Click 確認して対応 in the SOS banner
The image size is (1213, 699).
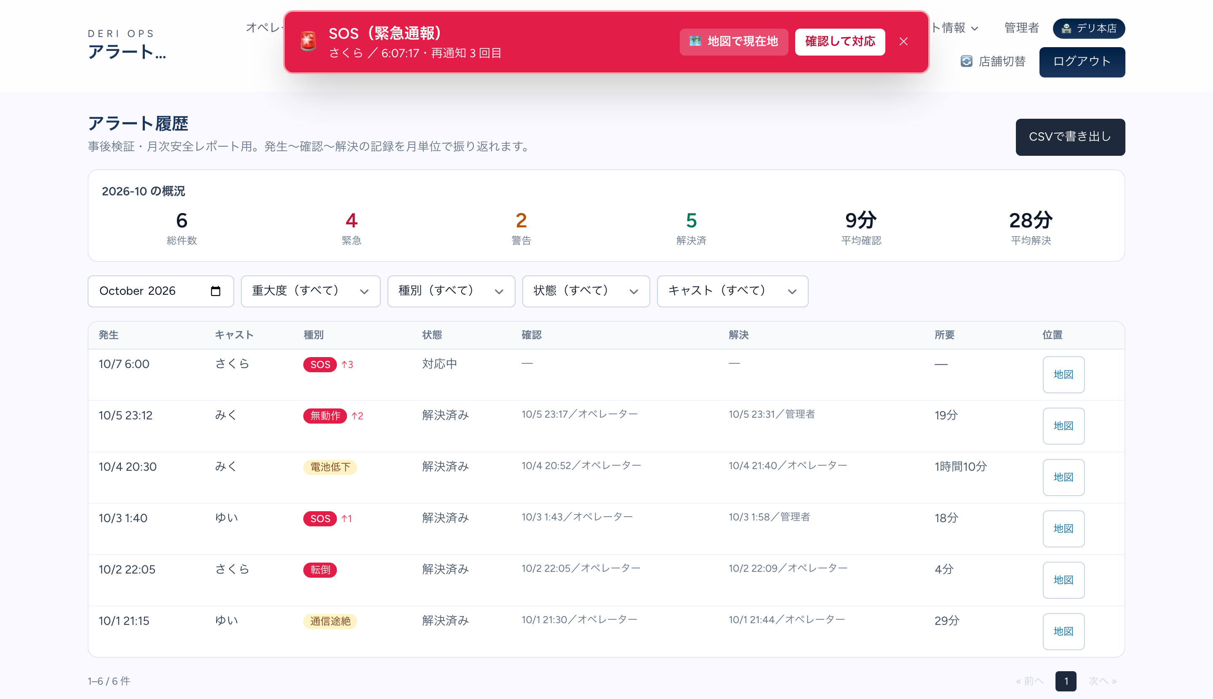840,42
